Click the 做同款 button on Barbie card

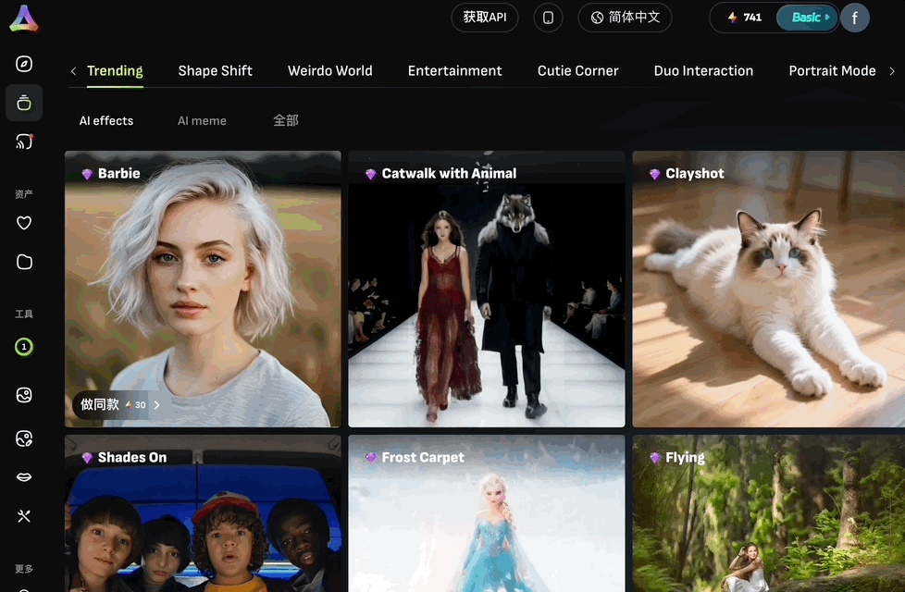119,404
